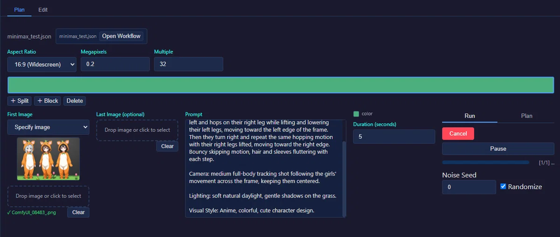Click the run progress bar
Image resolution: width=560 pixels, height=237 pixels.
coord(486,162)
